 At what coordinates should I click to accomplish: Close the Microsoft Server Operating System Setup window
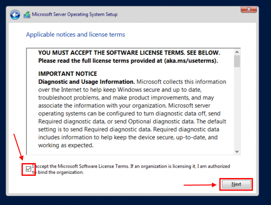pyautogui.click(x=249, y=9)
